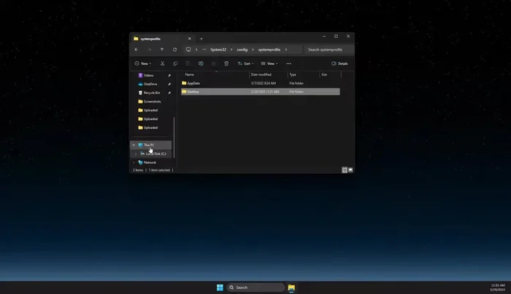511x294 pixels.
Task: Go up one folder level
Action: tap(162, 49)
